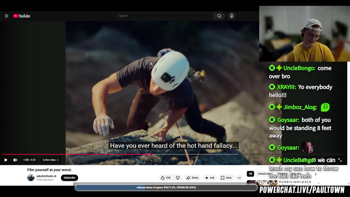Click the Kick badge beside XRAYIII

click(x=272, y=87)
